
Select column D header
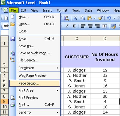tap(105, 39)
